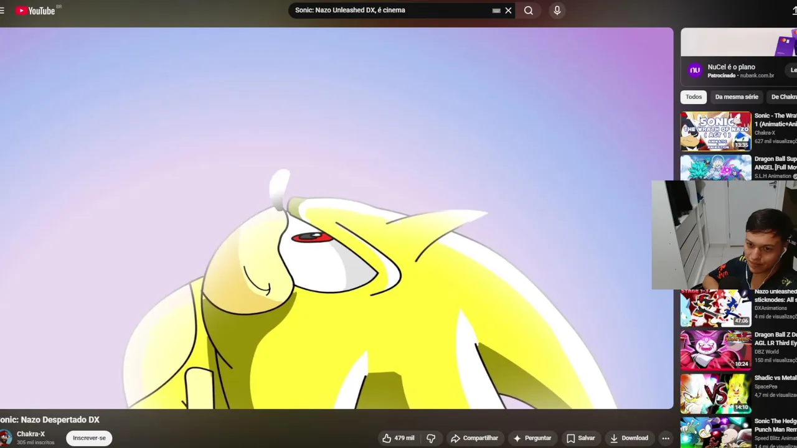Click the 305 mil inscritos text
This screenshot has height=448, width=797.
pyautogui.click(x=35, y=442)
